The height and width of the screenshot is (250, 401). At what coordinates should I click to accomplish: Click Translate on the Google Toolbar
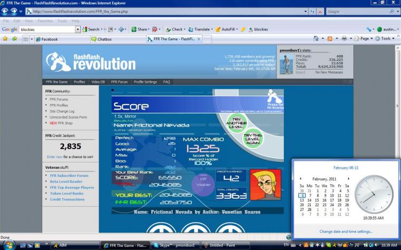tap(199, 29)
